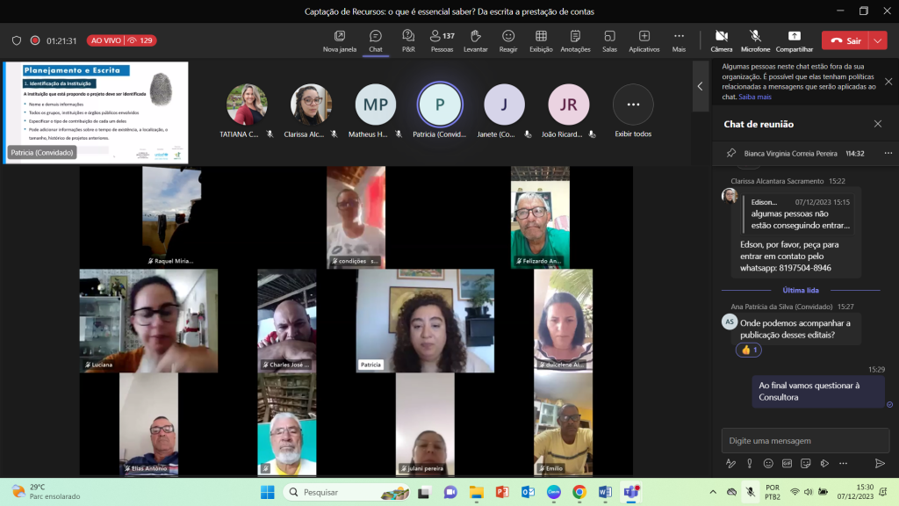This screenshot has width=899, height=506.
Task: Click the Loop components icon in compose bar
Action: [824, 463]
